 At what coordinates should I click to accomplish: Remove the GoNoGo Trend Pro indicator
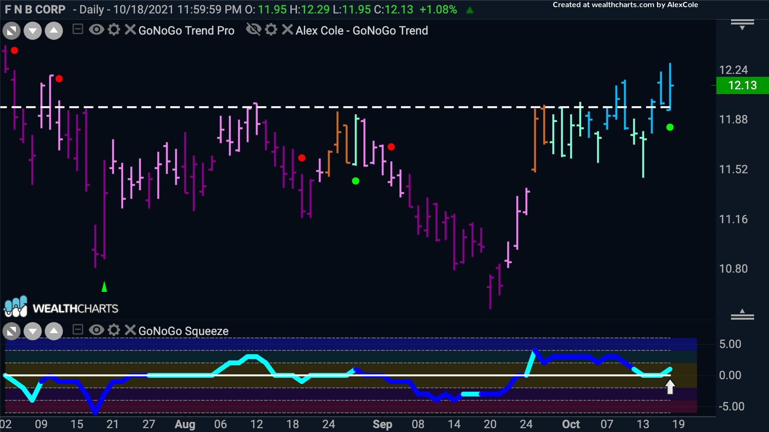tap(130, 30)
